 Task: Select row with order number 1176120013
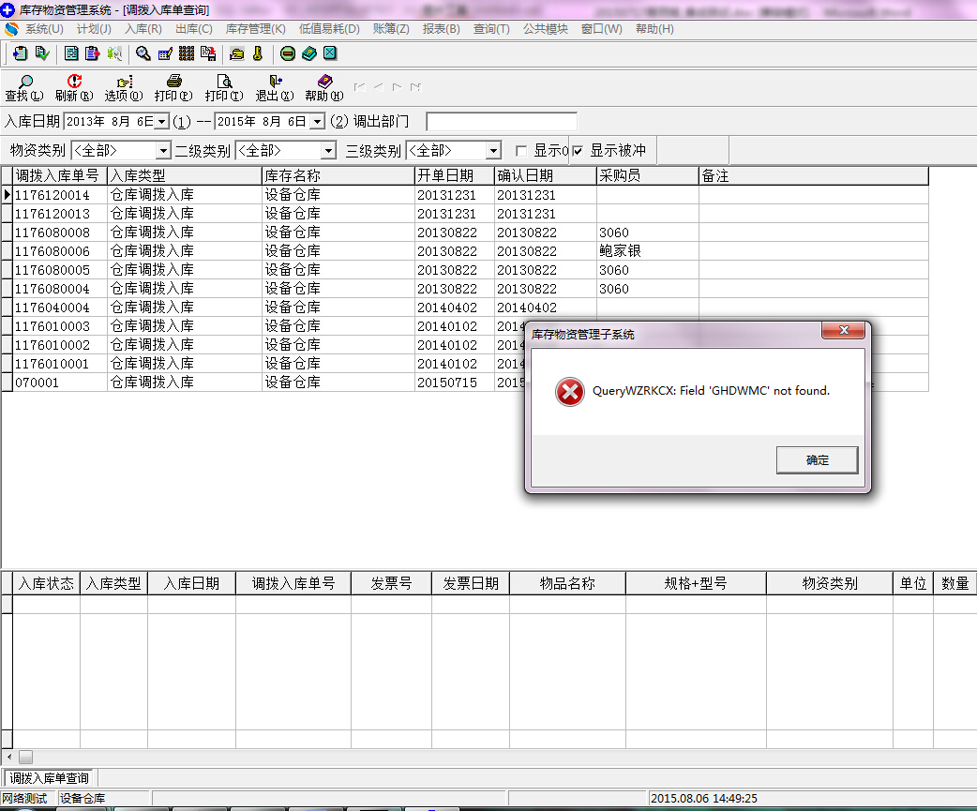471,214
